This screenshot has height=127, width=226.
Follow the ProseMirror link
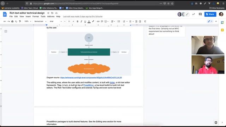point(89,85)
